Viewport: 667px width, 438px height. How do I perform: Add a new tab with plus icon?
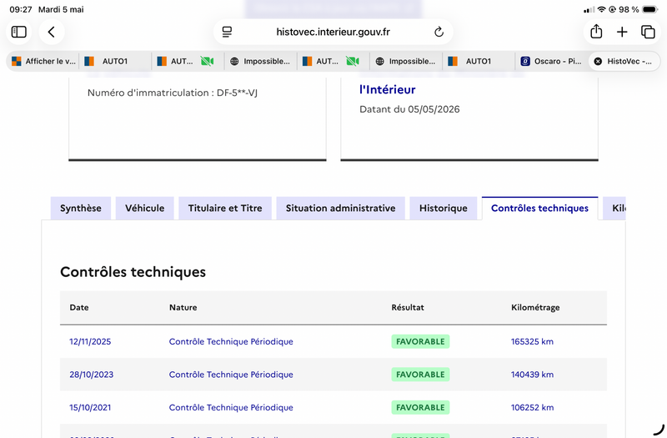coord(622,32)
